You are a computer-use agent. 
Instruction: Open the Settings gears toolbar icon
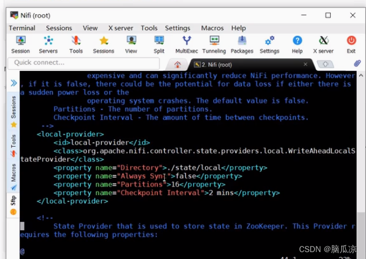click(x=269, y=44)
